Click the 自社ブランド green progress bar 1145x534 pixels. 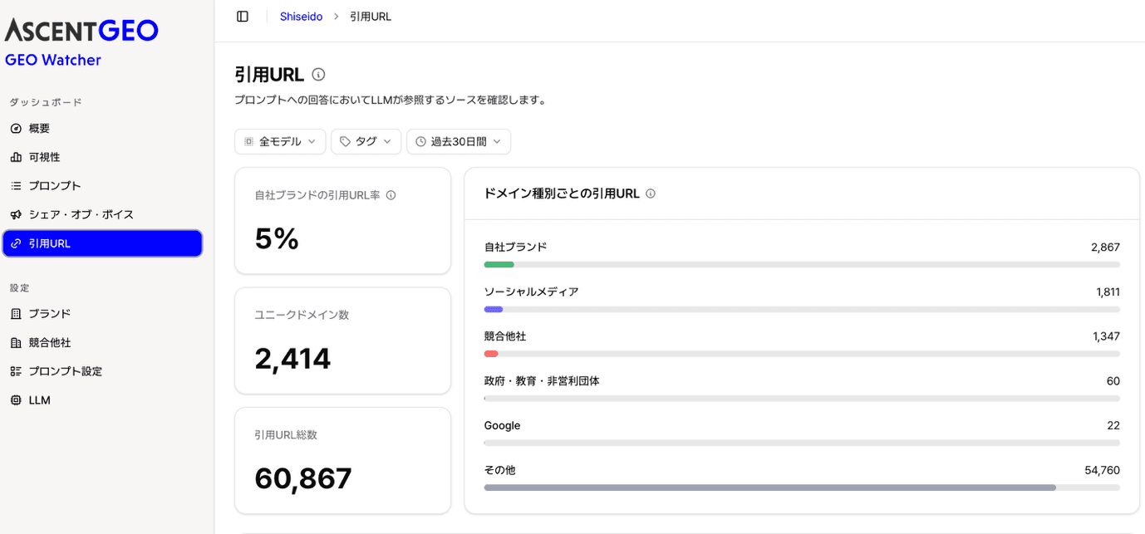tap(499, 265)
